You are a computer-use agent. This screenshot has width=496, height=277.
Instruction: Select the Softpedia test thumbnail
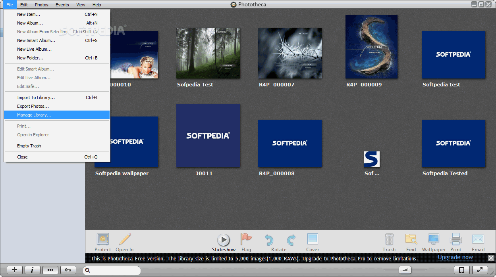tap(454, 55)
